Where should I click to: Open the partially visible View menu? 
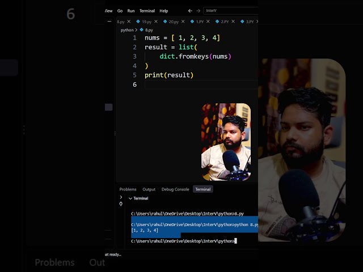[x=108, y=11]
